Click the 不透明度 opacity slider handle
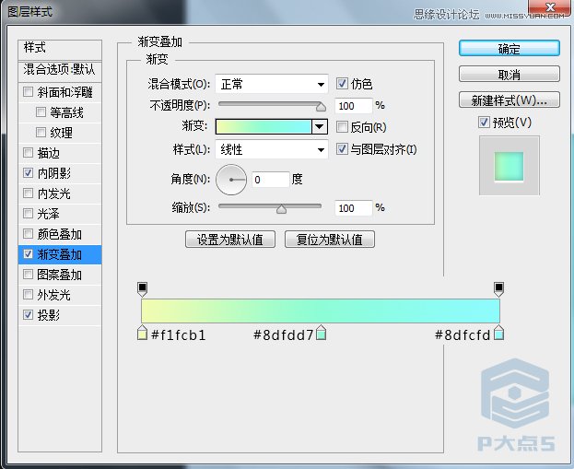 (321, 107)
